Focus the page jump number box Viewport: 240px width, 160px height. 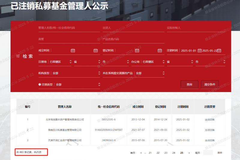point(208,153)
